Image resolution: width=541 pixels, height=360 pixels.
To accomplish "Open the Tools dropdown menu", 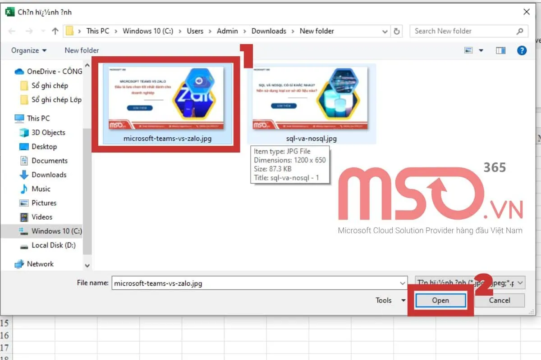I will click(x=390, y=300).
